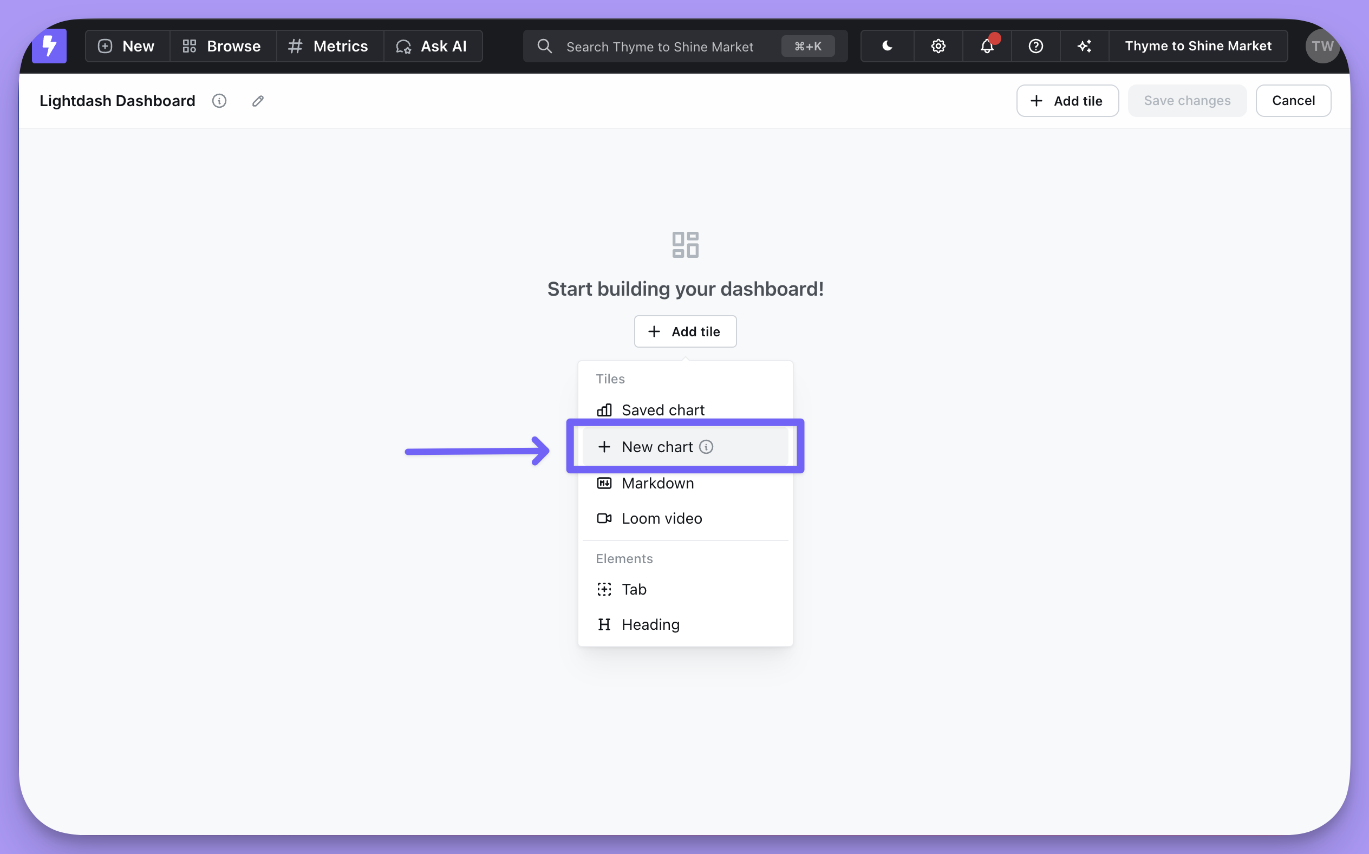This screenshot has height=854, width=1369.
Task: Open help question mark icon
Action: (x=1035, y=45)
